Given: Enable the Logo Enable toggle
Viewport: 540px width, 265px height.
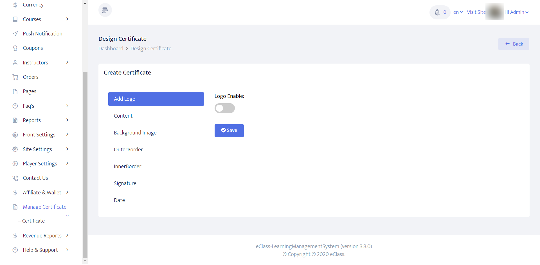Looking at the screenshot, I should tap(224, 108).
